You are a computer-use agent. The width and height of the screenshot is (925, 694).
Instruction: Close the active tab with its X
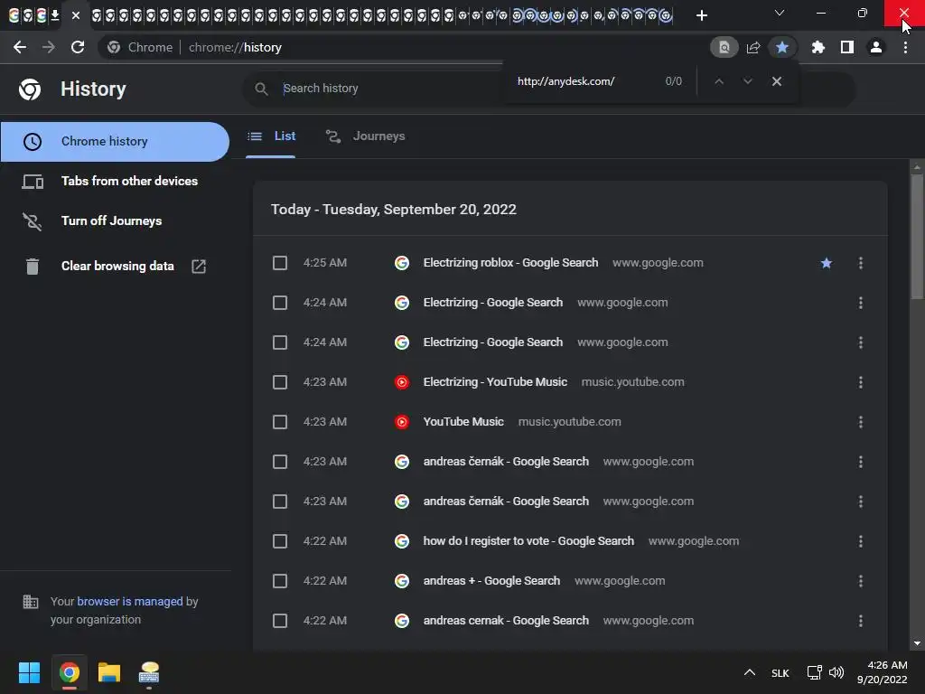tap(76, 15)
